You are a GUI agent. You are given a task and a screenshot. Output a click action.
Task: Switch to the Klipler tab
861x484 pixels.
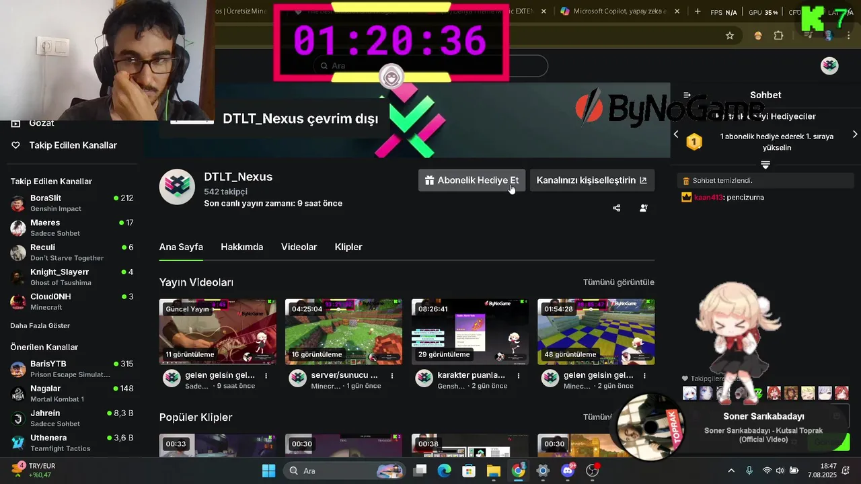pos(348,247)
